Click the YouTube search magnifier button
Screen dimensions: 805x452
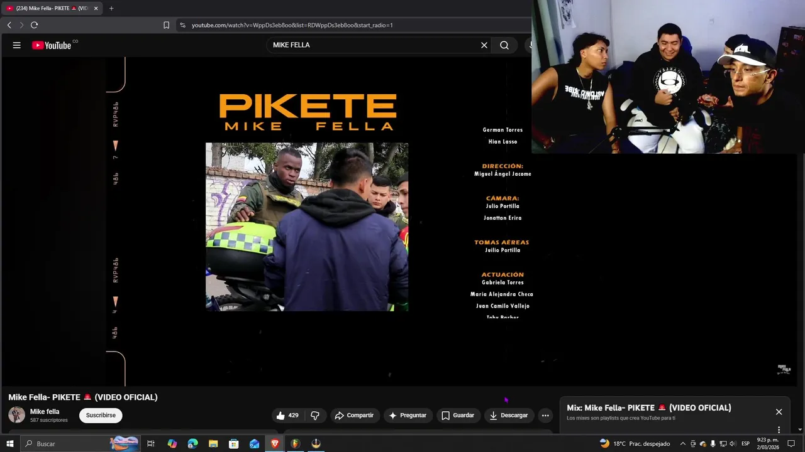coord(504,45)
